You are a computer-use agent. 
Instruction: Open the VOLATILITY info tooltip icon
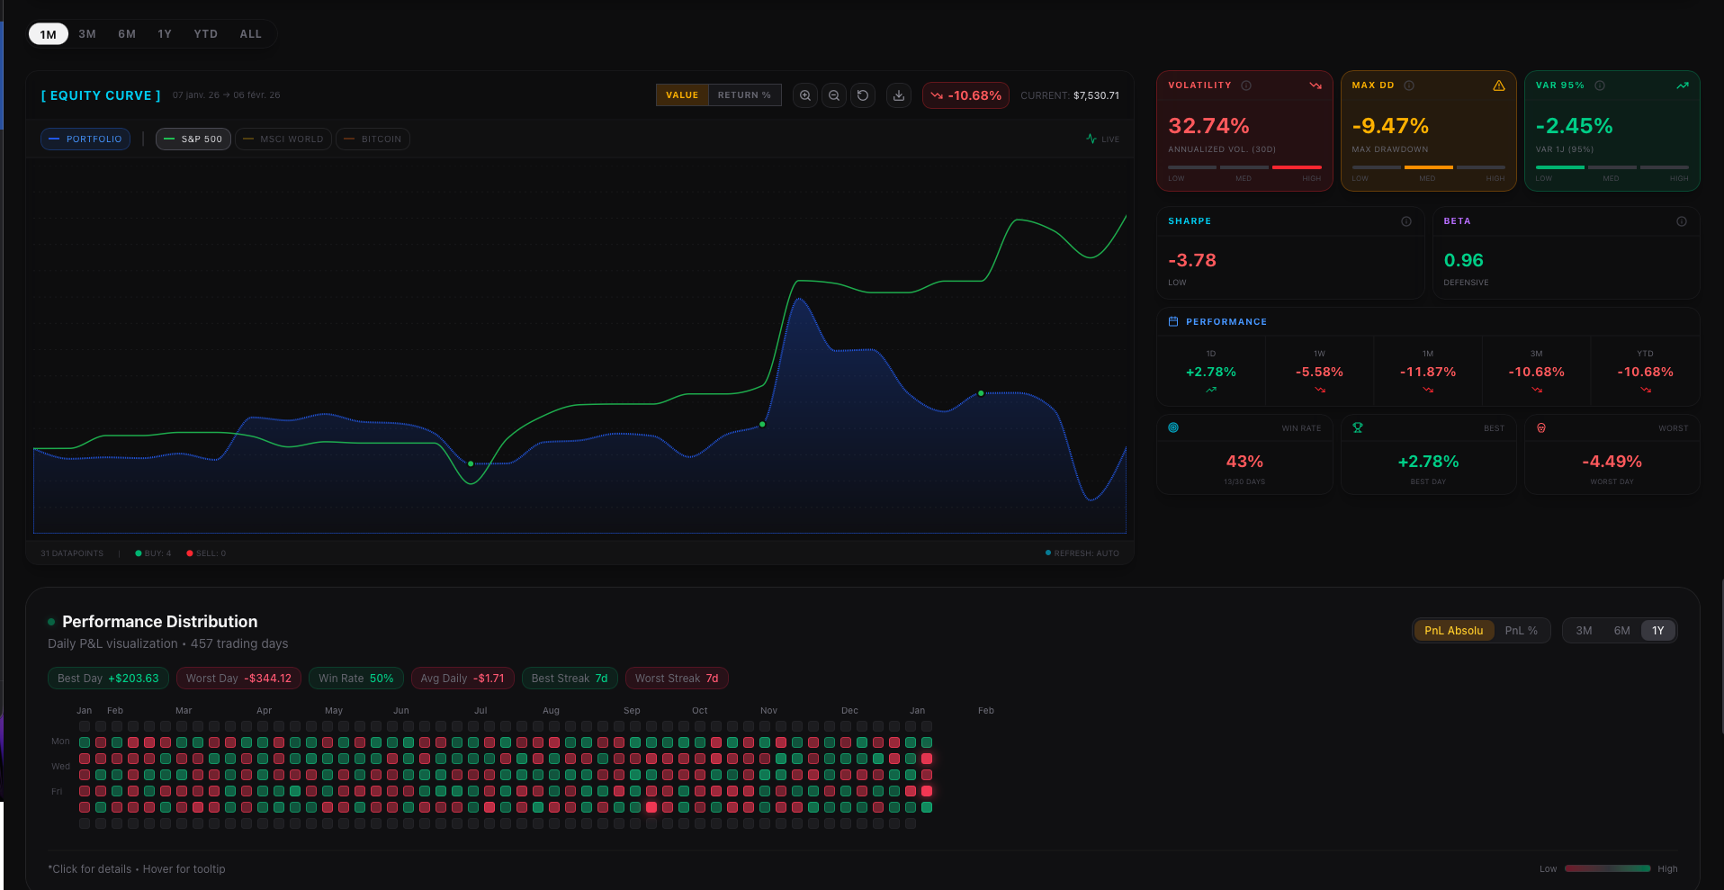[1246, 85]
